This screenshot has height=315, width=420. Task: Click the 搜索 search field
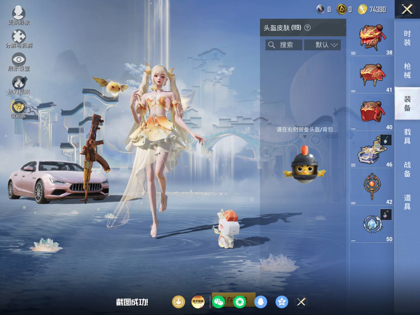click(x=284, y=45)
